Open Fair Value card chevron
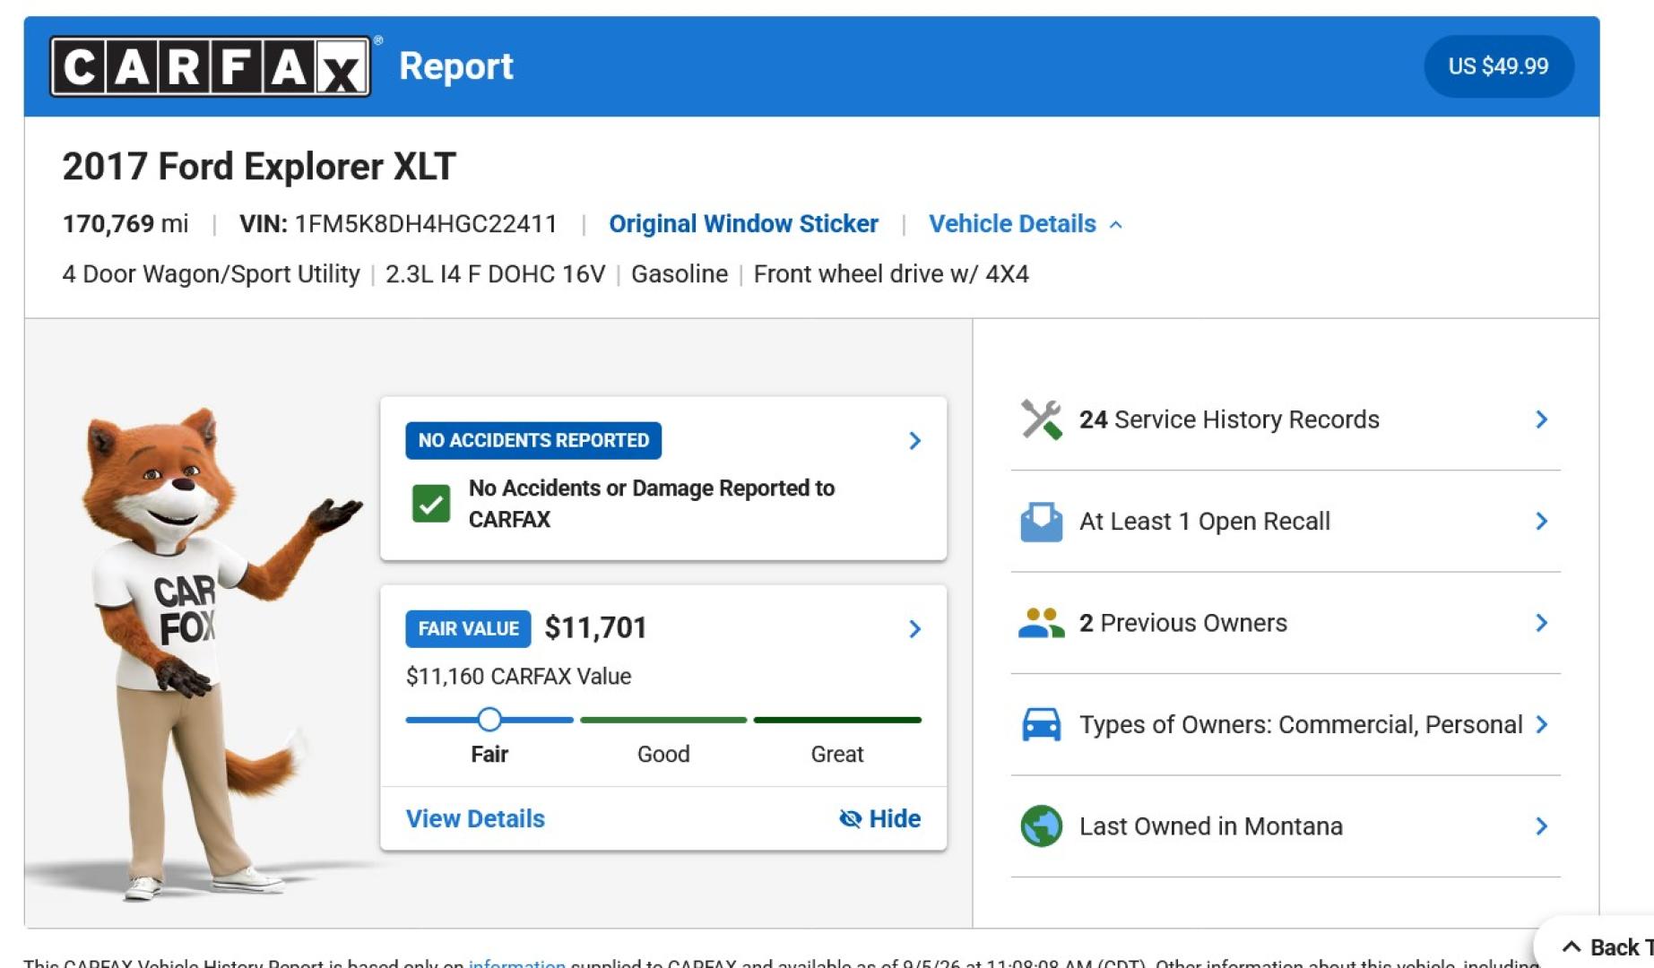The width and height of the screenshot is (1654, 968). click(x=914, y=629)
